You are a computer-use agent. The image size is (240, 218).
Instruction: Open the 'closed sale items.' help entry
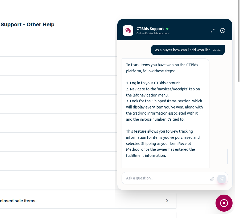click(88, 201)
